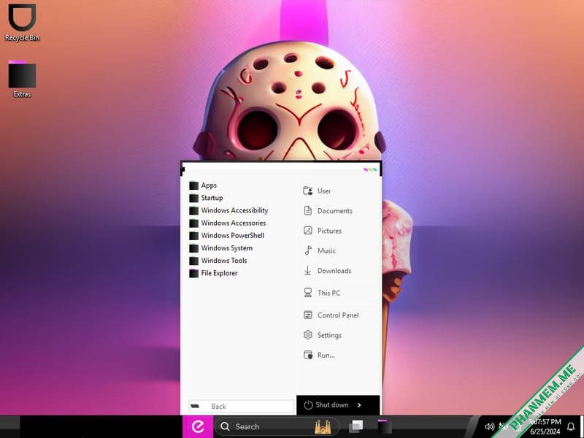Click the Music note icon
This screenshot has height=438, width=584.
point(307,250)
